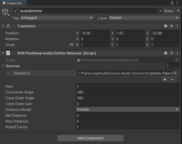Click the Add Component button
Image resolution: width=182 pixels, height=144 pixels.
coord(90,138)
